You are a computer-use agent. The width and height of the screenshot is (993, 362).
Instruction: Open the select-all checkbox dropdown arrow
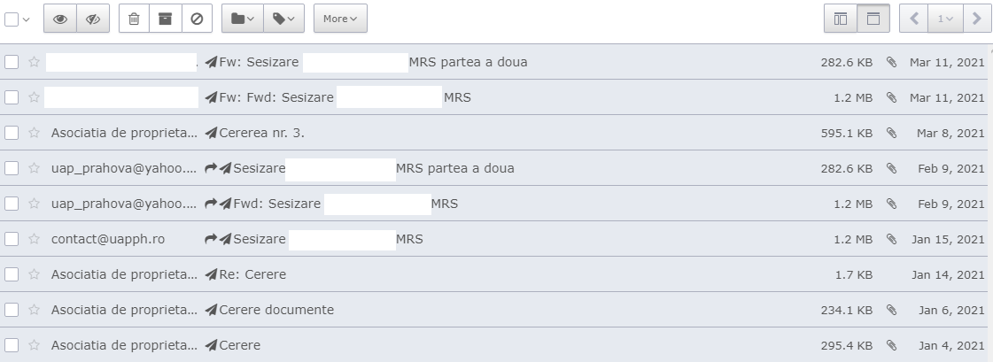coord(25,19)
